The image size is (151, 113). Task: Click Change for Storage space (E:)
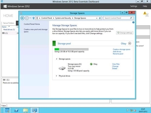click(115, 66)
